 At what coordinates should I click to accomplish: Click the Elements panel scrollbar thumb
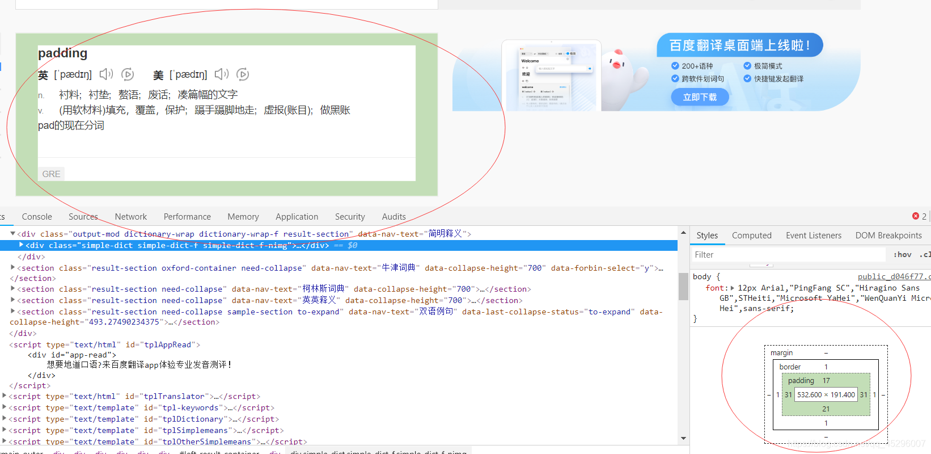point(683,286)
